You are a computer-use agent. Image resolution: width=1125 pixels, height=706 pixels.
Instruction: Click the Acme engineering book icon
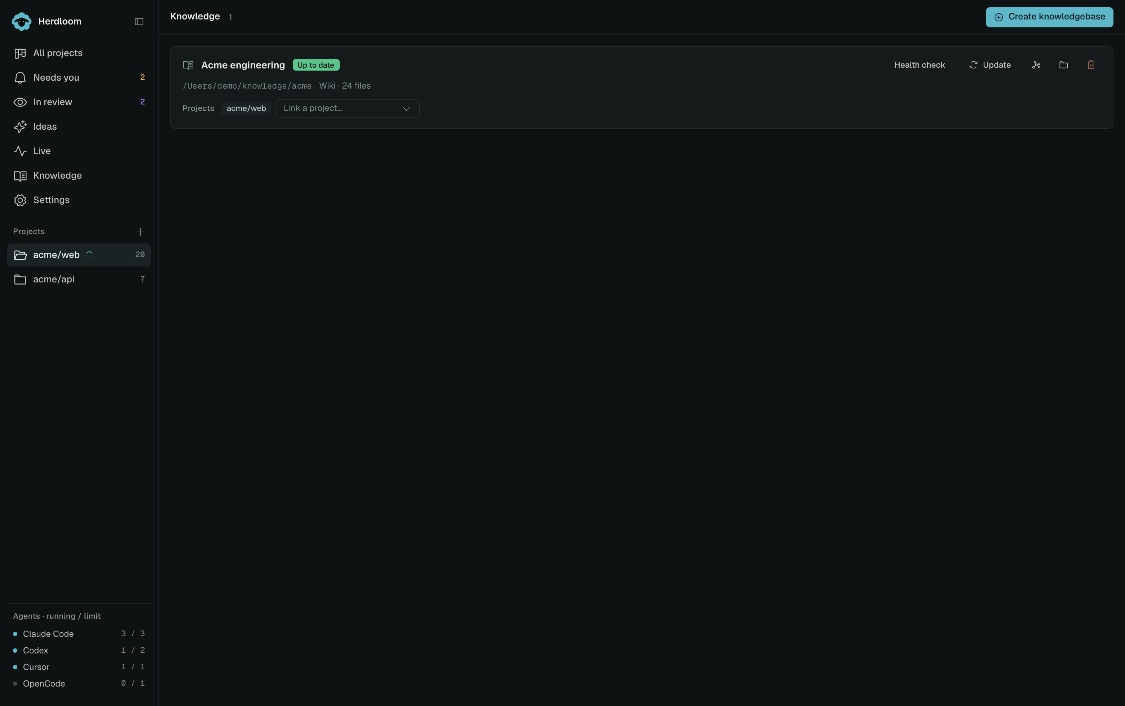[188, 65]
